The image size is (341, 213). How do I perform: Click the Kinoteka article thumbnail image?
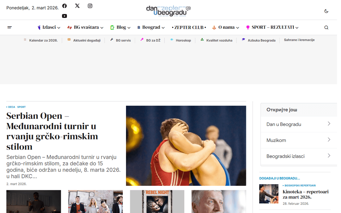pyautogui.click(x=269, y=194)
